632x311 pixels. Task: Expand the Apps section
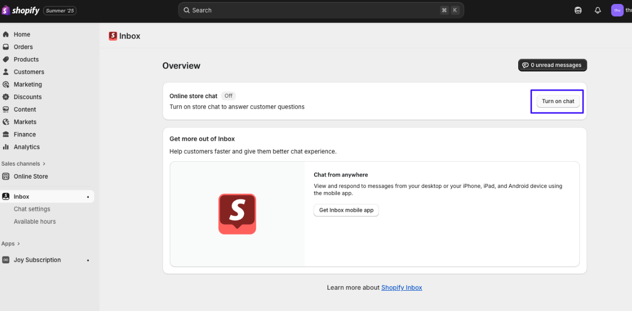click(x=10, y=244)
